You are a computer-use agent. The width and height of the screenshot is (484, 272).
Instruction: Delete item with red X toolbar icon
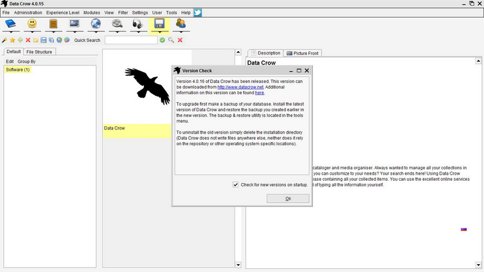[28, 40]
